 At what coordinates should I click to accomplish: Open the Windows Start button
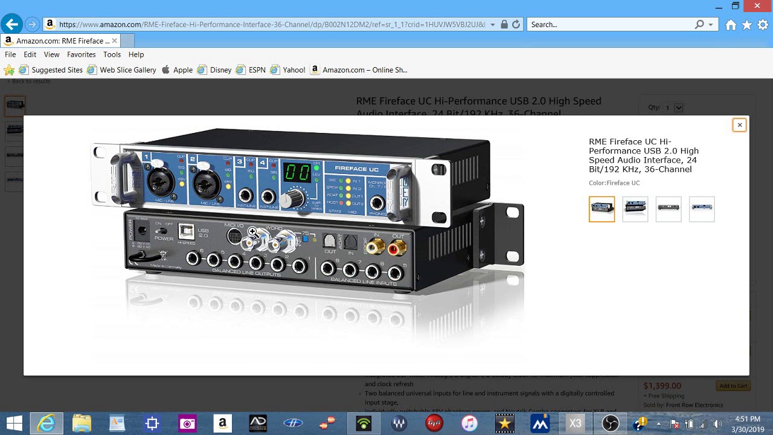(14, 424)
